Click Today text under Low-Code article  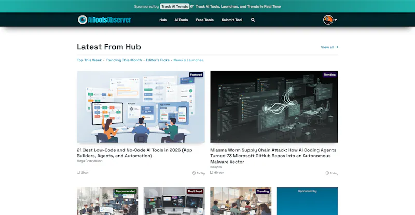pyautogui.click(x=201, y=173)
